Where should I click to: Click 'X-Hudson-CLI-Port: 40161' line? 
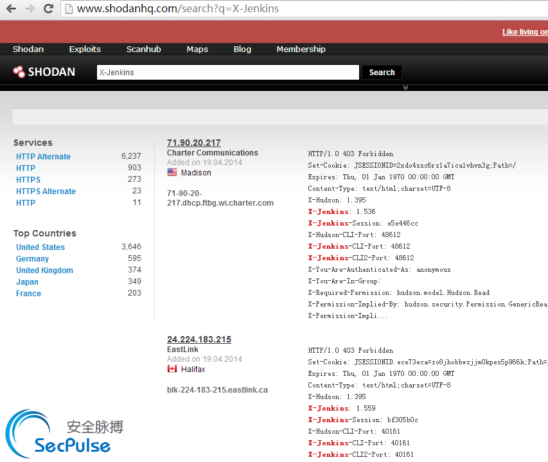click(x=354, y=431)
